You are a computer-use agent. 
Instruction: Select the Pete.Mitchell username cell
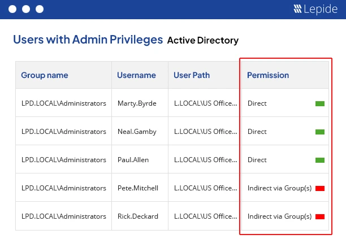[x=138, y=188]
